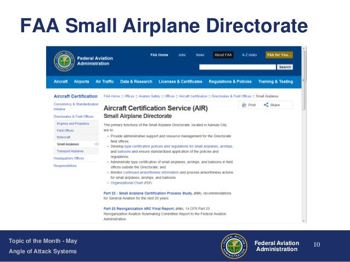Click FAA Home breadcrumb link

112,96
